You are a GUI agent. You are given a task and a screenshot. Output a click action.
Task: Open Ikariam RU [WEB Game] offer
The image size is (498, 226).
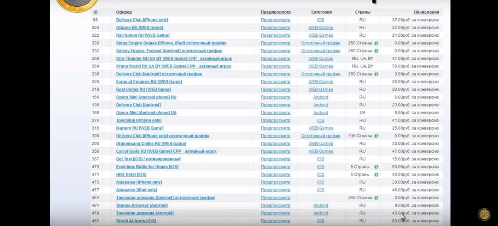click(x=140, y=128)
